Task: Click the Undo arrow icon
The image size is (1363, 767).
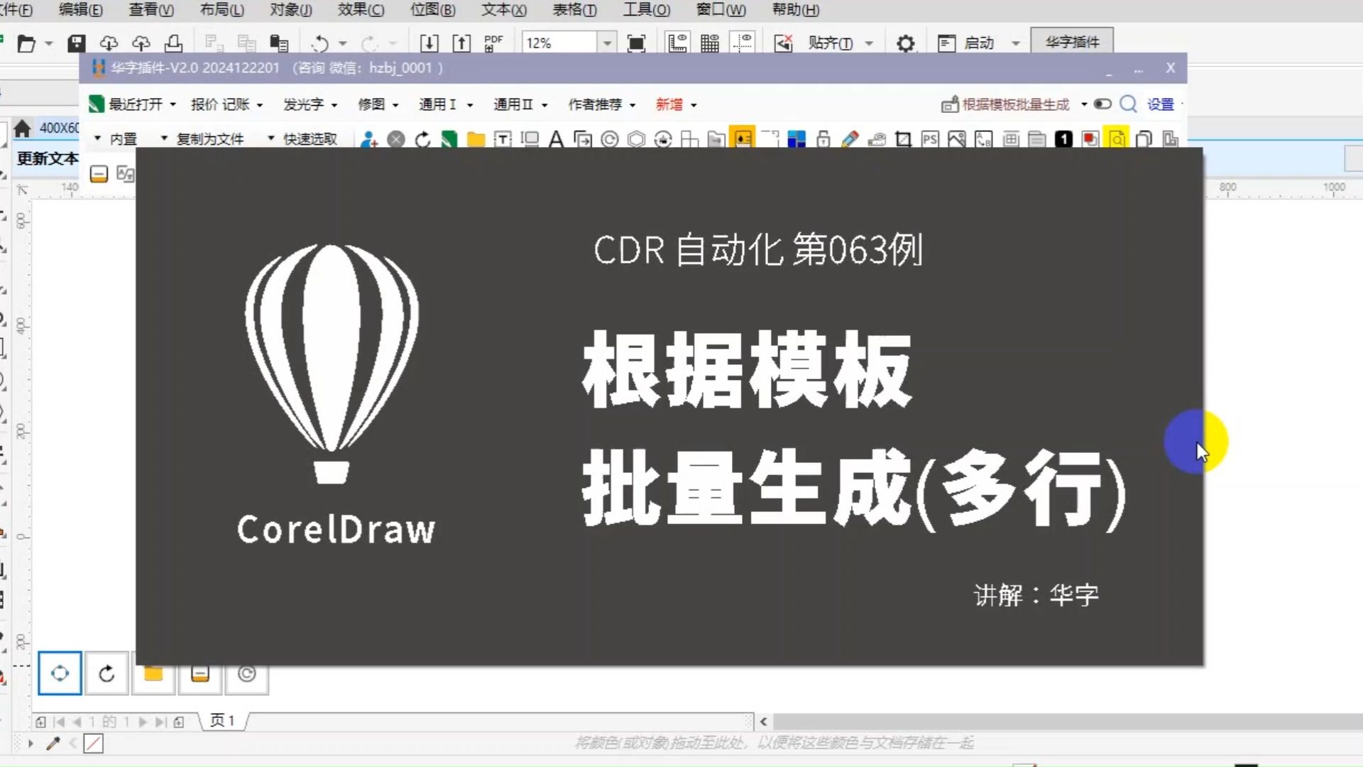Action: 320,43
